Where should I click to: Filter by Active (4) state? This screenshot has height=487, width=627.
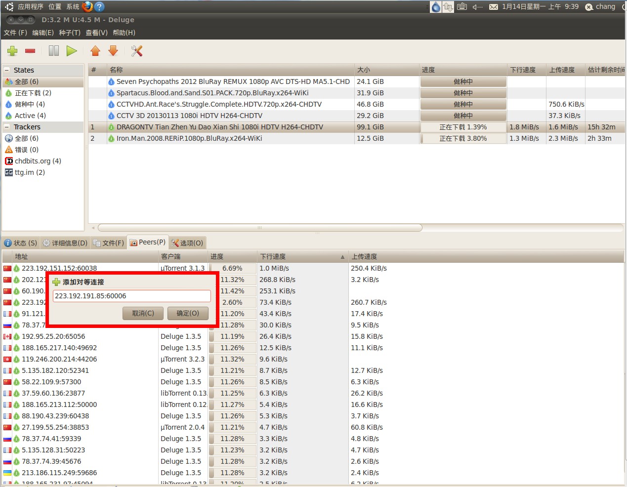(43, 116)
